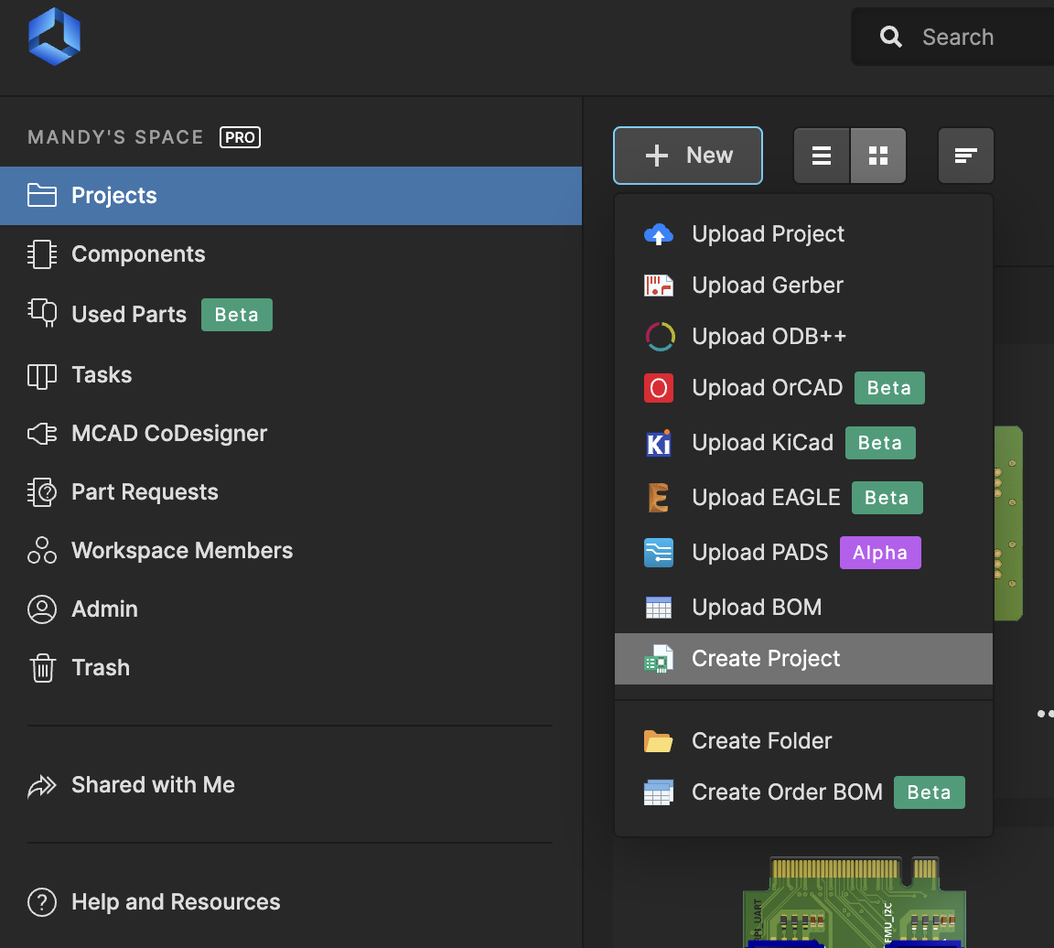Go to Shared with Me

point(153,785)
